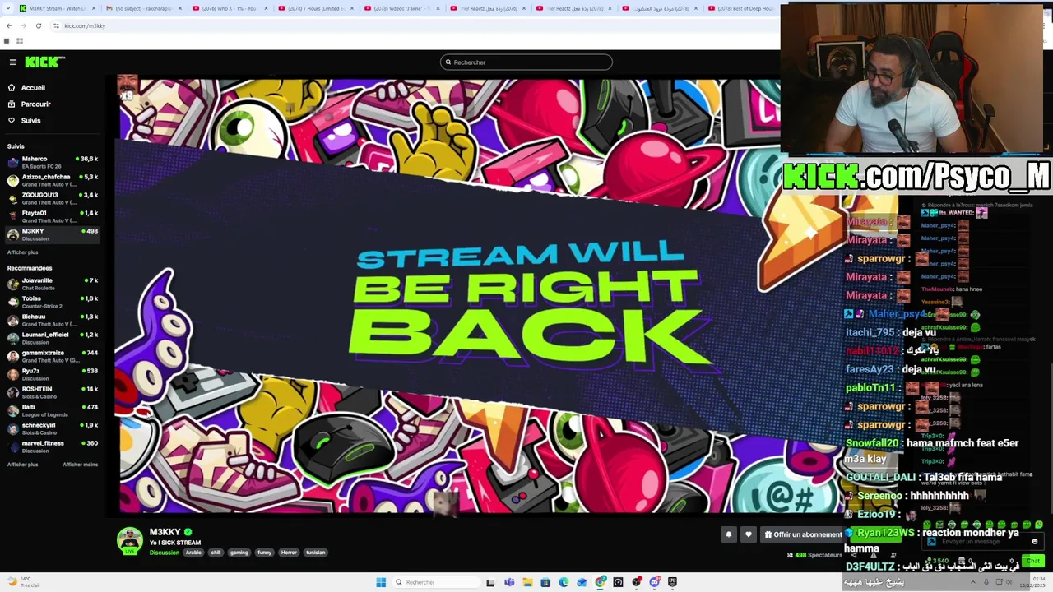
Task: Expand Afficher plus under Recommandées
Action: [x=22, y=465]
